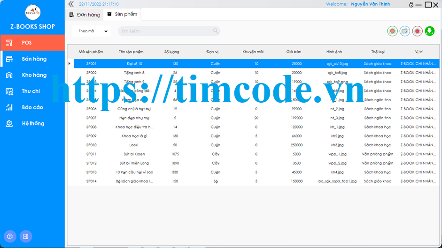Click the Sản phẩm tab box icon
This screenshot has width=442, height=248.
tap(109, 14)
